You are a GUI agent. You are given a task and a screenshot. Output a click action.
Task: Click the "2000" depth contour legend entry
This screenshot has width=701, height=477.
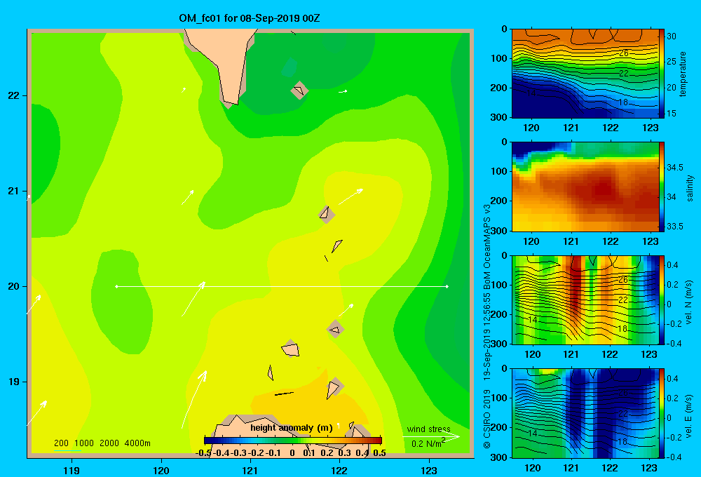point(109,443)
